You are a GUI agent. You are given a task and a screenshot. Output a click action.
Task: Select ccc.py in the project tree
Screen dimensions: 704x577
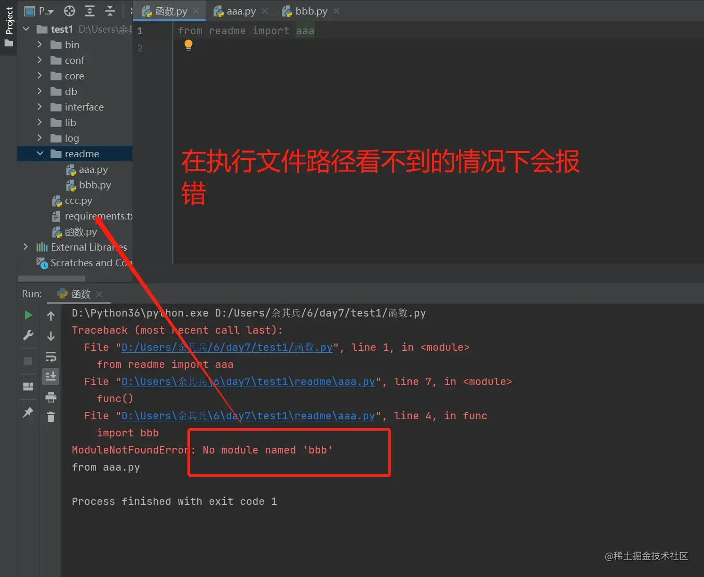[72, 200]
